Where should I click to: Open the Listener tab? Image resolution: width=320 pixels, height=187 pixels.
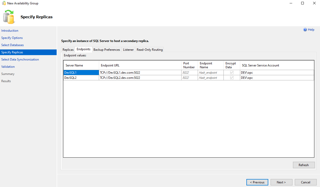[128, 50]
